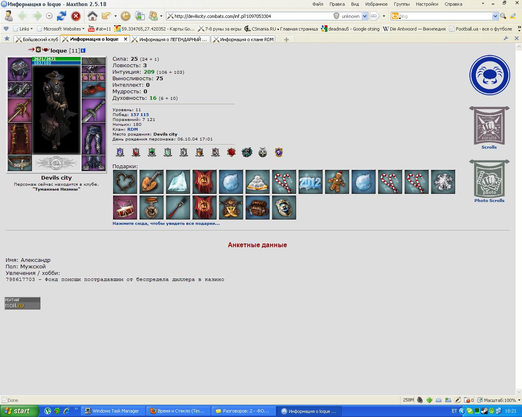Image resolution: width=522 pixels, height=417 pixels.
Task: Open the Справка menu
Action: point(453,4)
